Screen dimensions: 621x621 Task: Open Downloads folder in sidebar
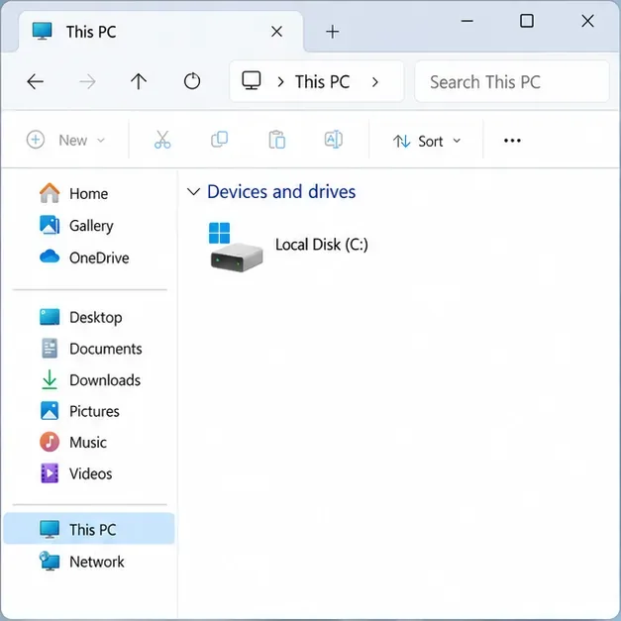[x=90, y=379]
